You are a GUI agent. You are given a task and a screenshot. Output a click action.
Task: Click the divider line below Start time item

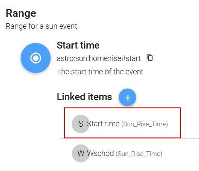[x=129, y=138]
